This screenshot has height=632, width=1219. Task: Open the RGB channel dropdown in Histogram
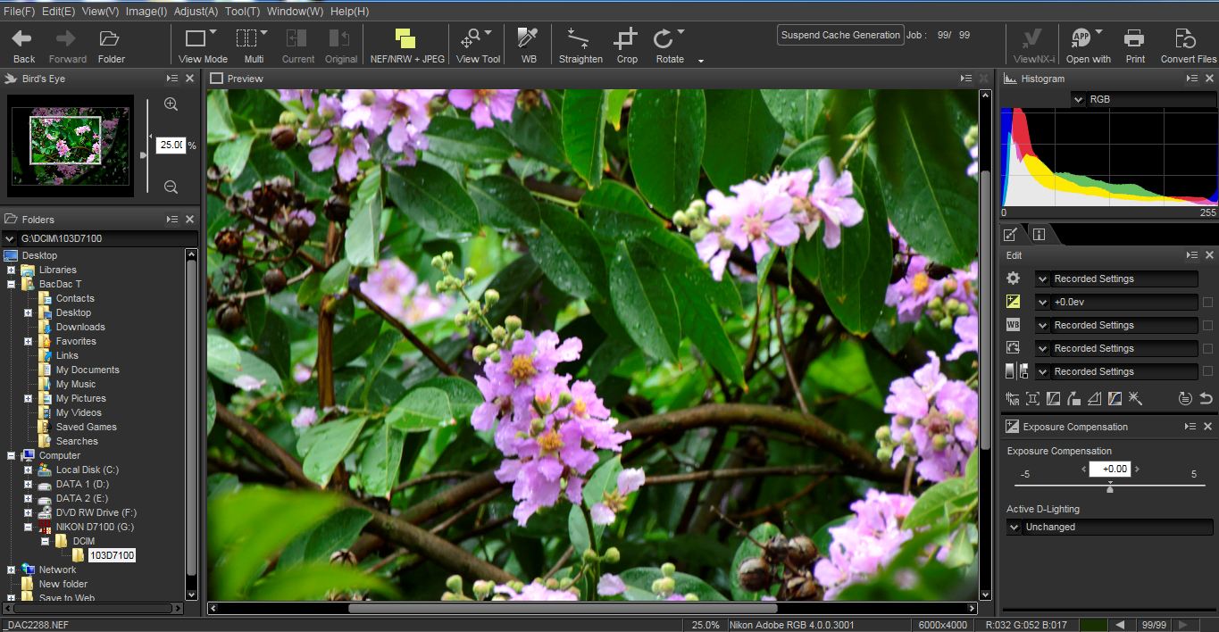(1080, 99)
